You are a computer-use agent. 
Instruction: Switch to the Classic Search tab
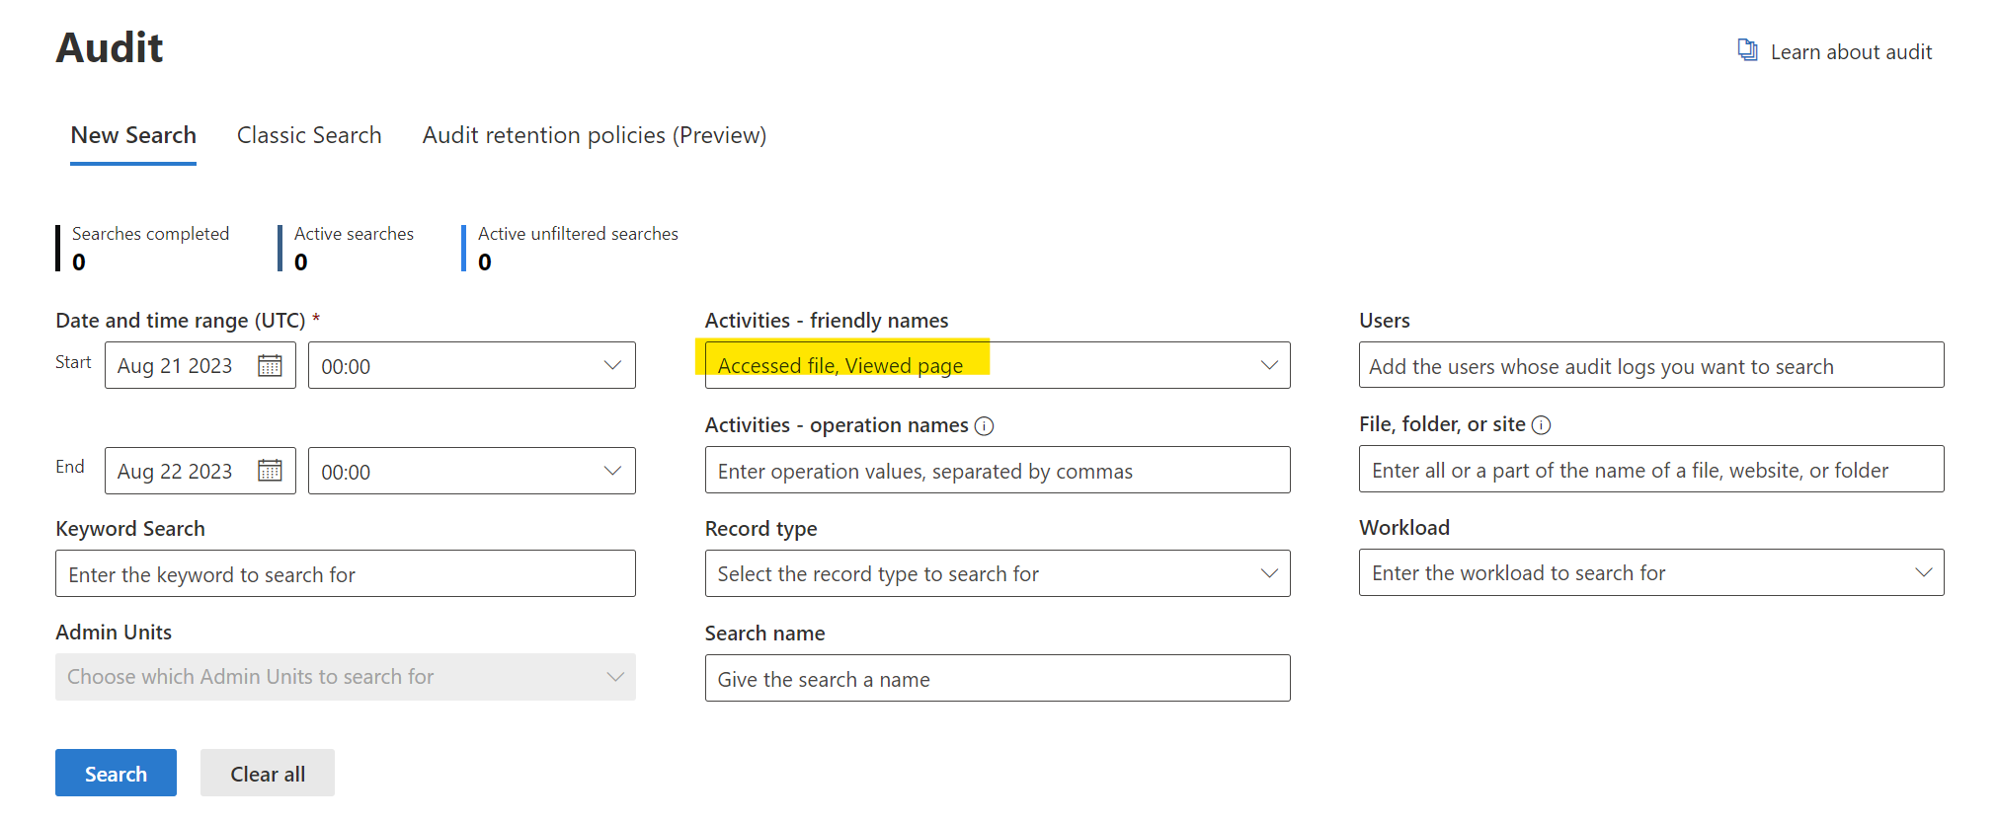(309, 135)
